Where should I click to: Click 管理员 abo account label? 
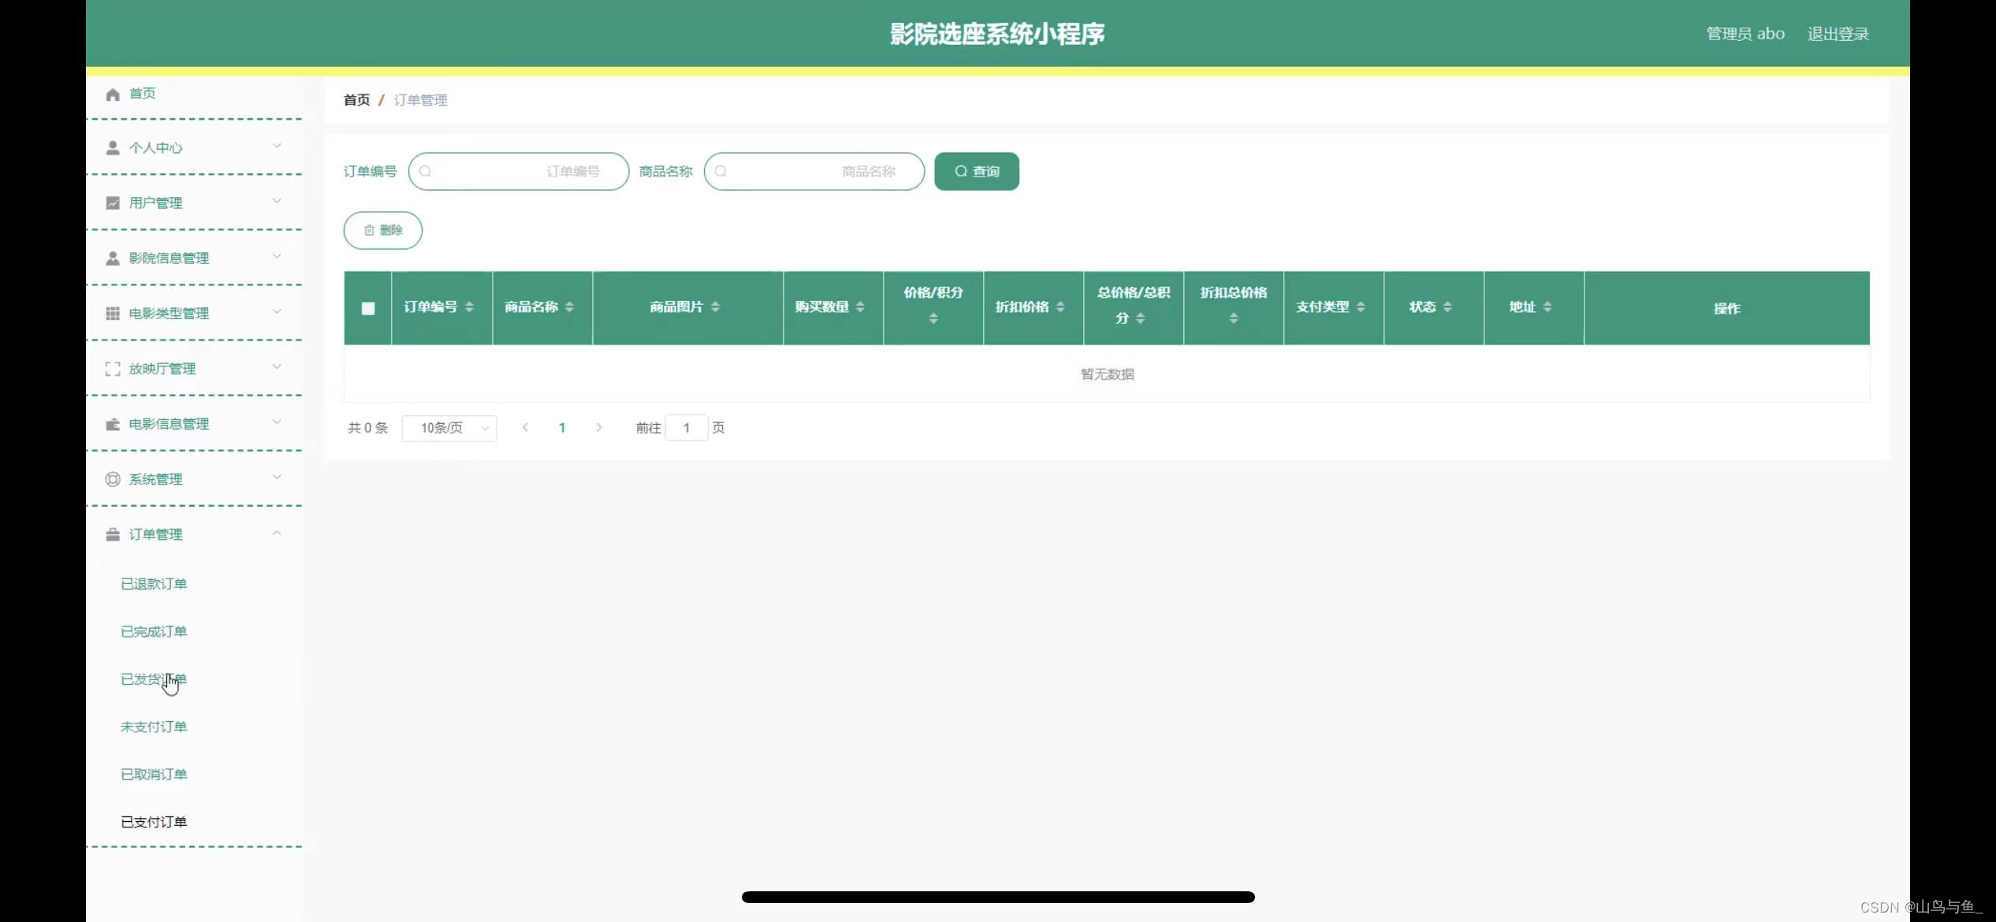(1745, 34)
